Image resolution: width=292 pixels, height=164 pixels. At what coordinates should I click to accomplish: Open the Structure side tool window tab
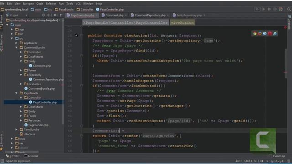(x=1, y=43)
